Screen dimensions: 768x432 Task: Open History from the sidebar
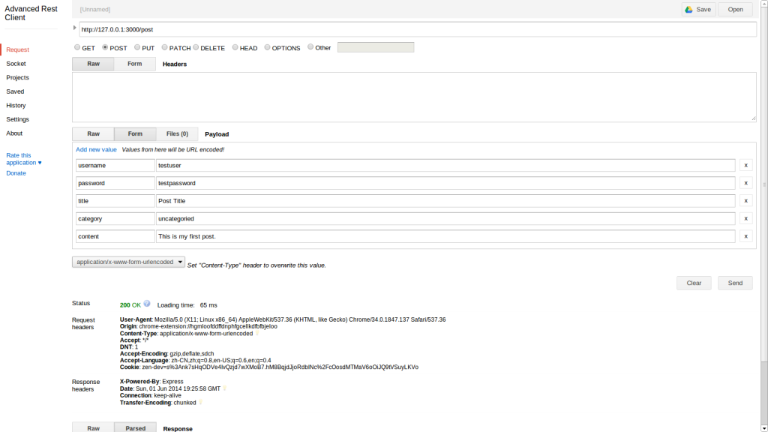pos(16,106)
